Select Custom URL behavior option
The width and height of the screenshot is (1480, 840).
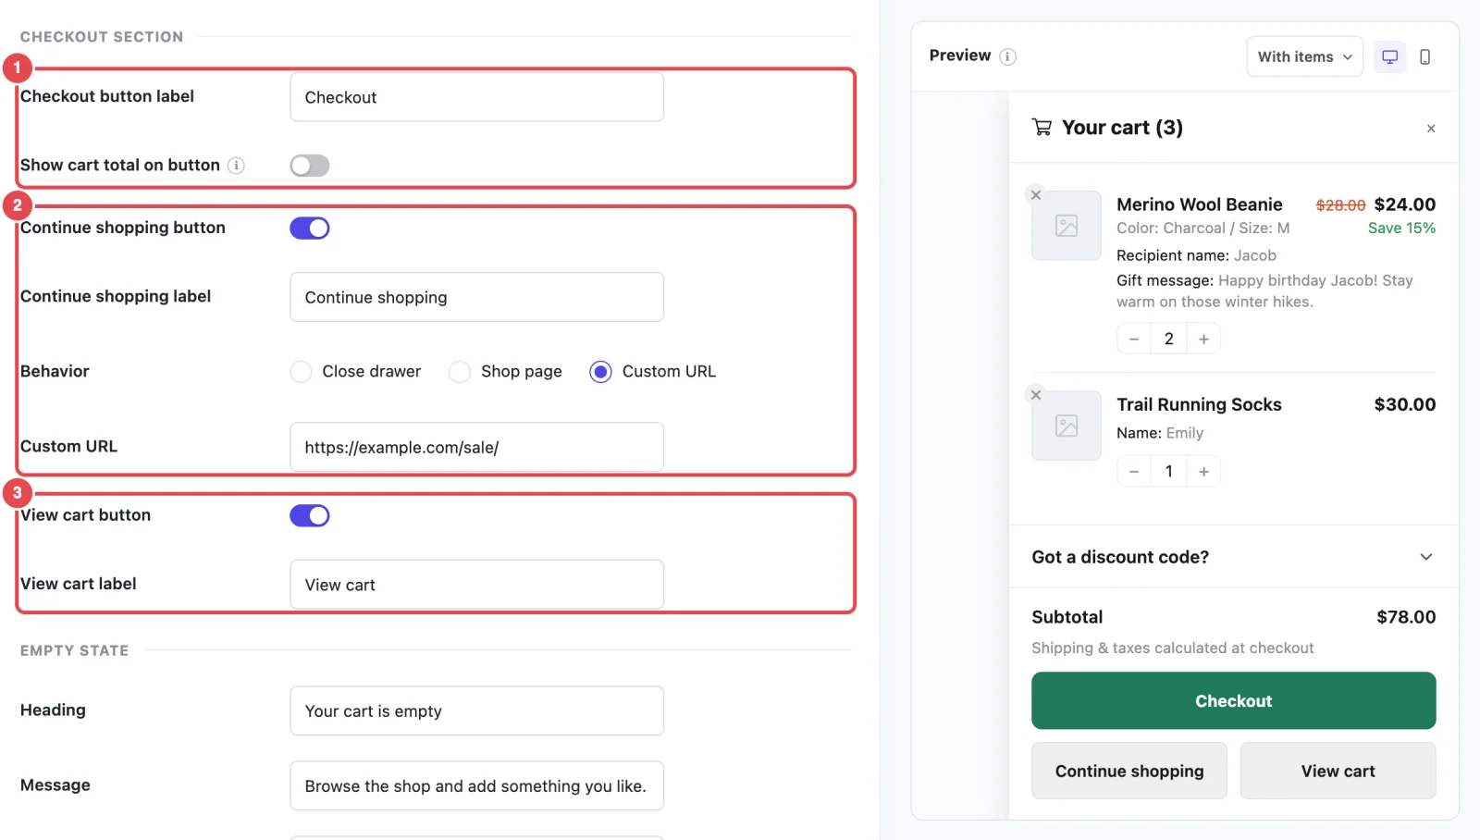[x=601, y=372]
